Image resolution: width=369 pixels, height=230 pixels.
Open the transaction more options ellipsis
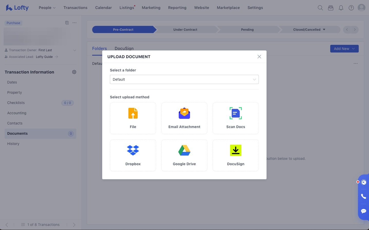(x=74, y=23)
